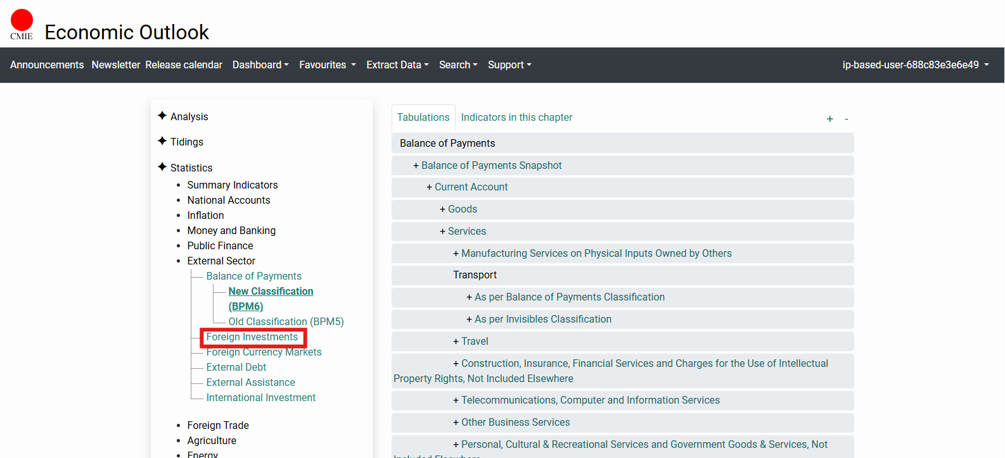The width and height of the screenshot is (1005, 458).
Task: Expand Balance of Payments Snapshot
Action: click(x=490, y=166)
